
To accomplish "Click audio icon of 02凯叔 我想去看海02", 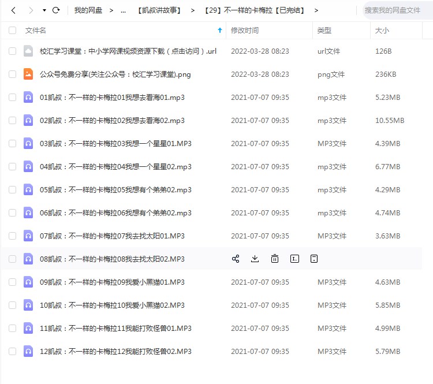I will click(28, 121).
